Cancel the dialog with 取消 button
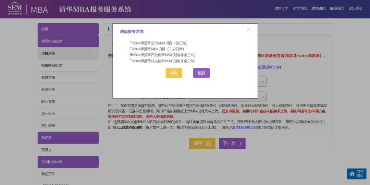 coord(201,73)
